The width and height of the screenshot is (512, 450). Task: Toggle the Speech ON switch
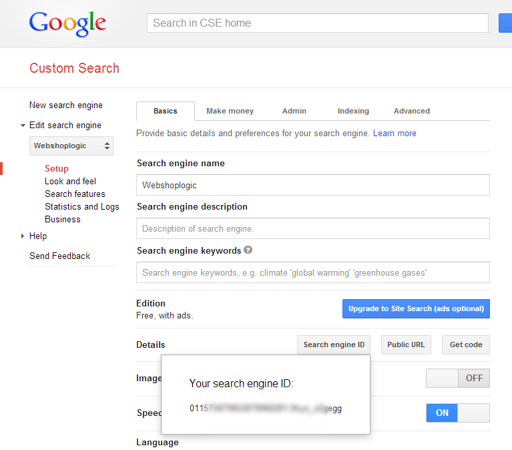(458, 413)
